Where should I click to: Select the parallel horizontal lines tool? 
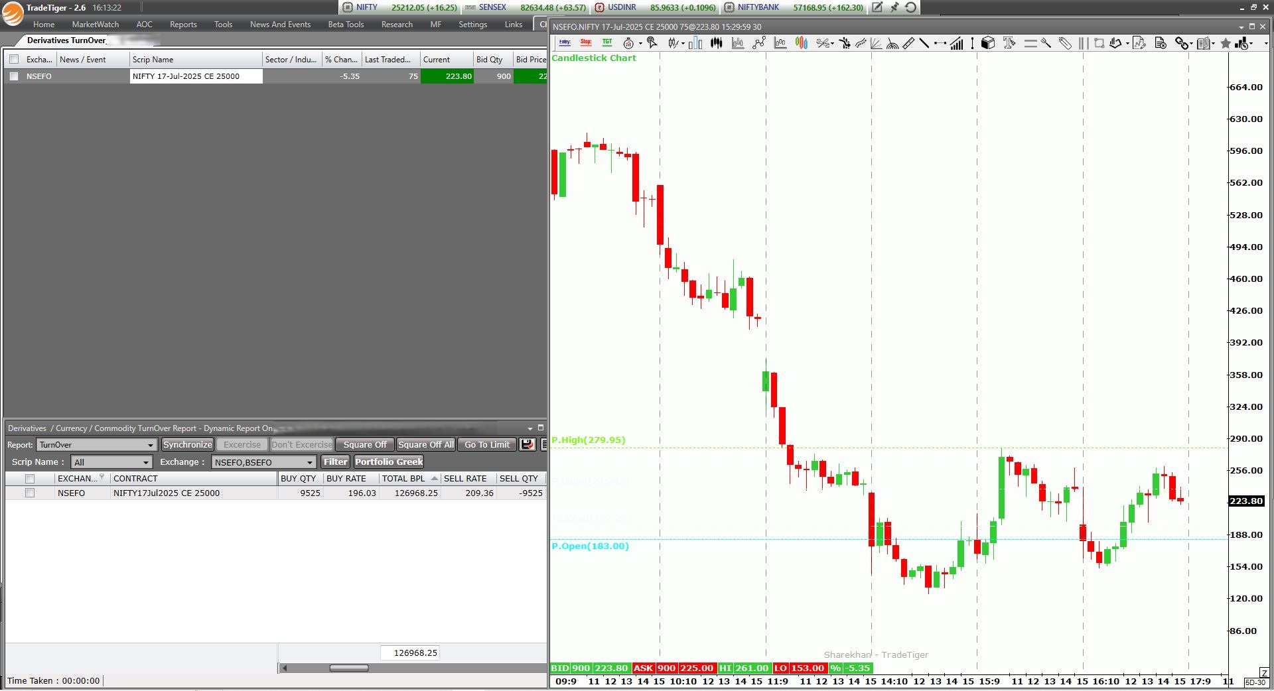[x=1030, y=43]
